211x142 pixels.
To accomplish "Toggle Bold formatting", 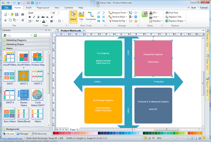I will [30, 17].
